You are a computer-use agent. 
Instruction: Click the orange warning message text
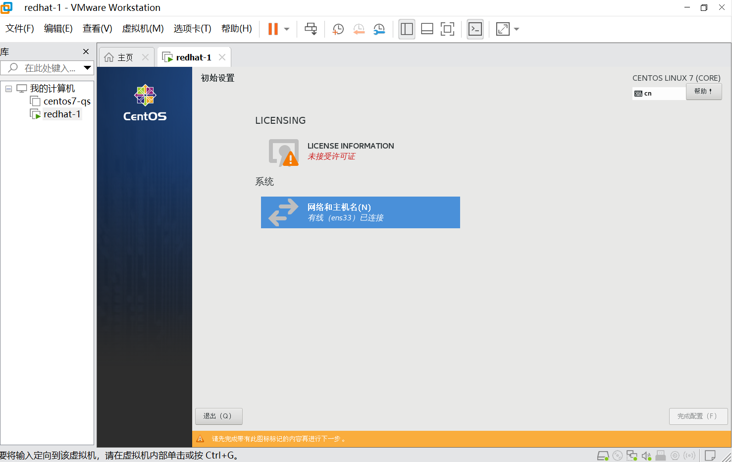coord(279,439)
